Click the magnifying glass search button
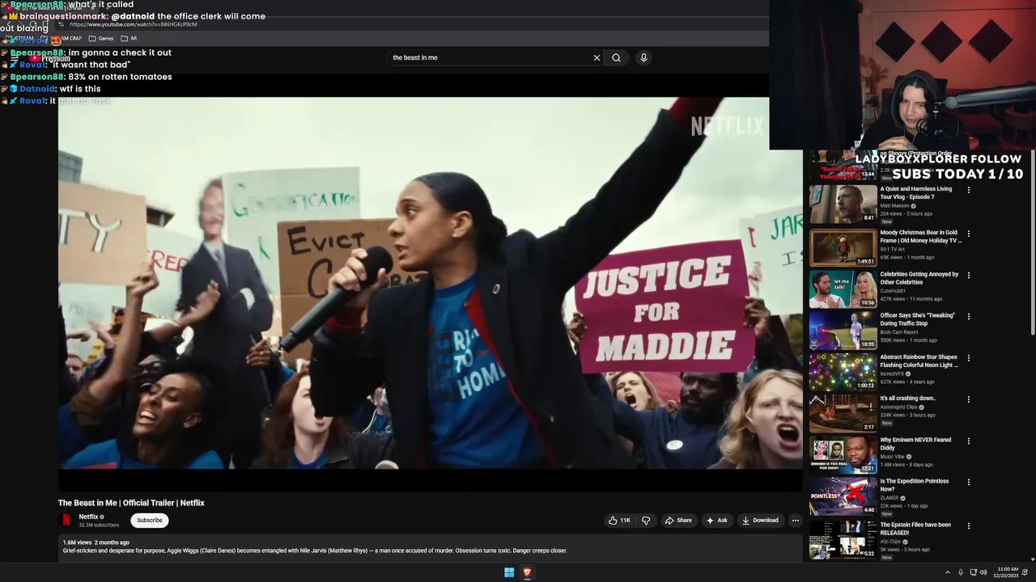1036x582 pixels. [617, 57]
